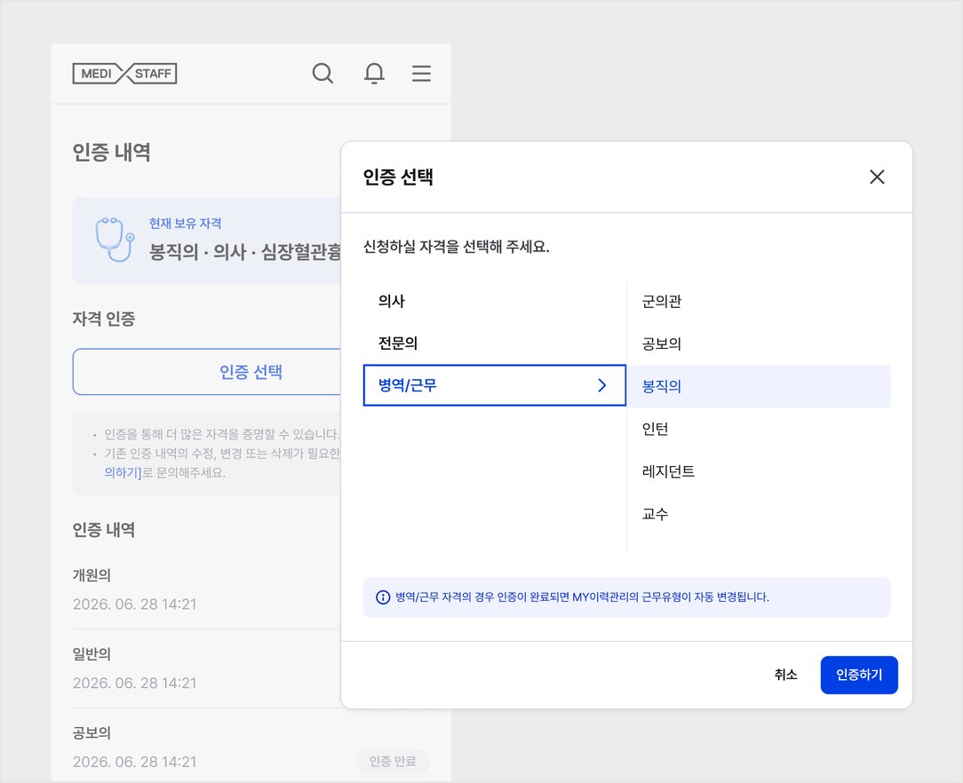
Task: Click the 인증 만료 badge on 공보의
Action: point(393,762)
